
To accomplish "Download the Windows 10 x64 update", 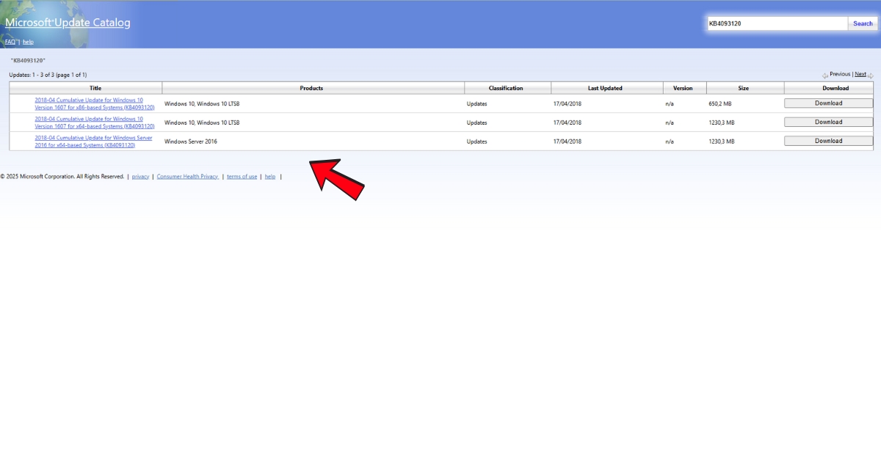I will 828,122.
